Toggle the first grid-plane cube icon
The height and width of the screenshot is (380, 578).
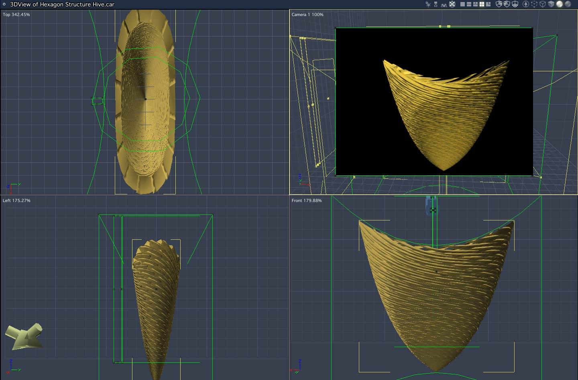click(x=499, y=4)
